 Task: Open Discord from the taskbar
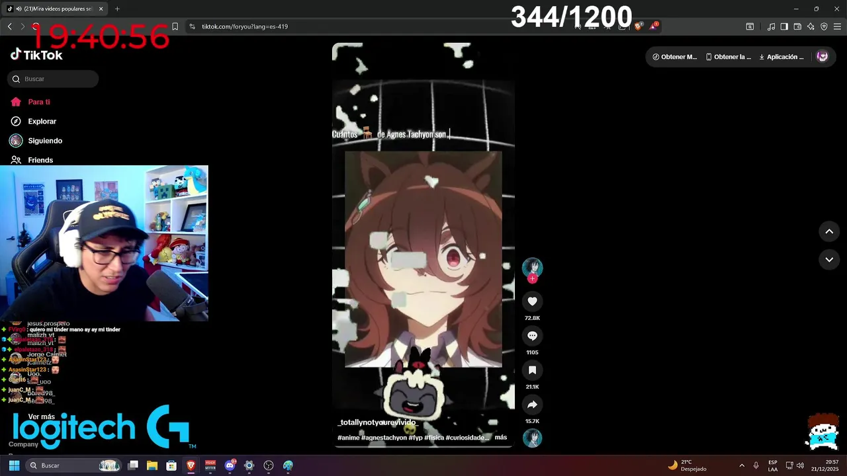click(230, 465)
